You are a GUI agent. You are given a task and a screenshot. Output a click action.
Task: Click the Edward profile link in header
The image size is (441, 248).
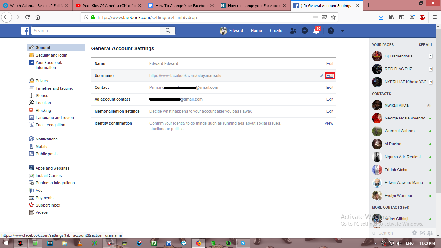point(231,31)
